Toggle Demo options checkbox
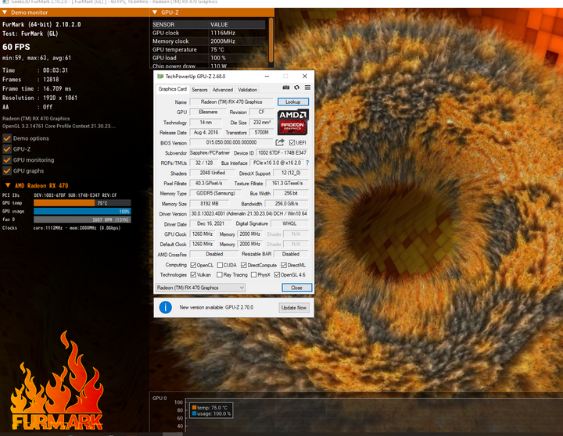The width and height of the screenshot is (563, 436). point(7,138)
